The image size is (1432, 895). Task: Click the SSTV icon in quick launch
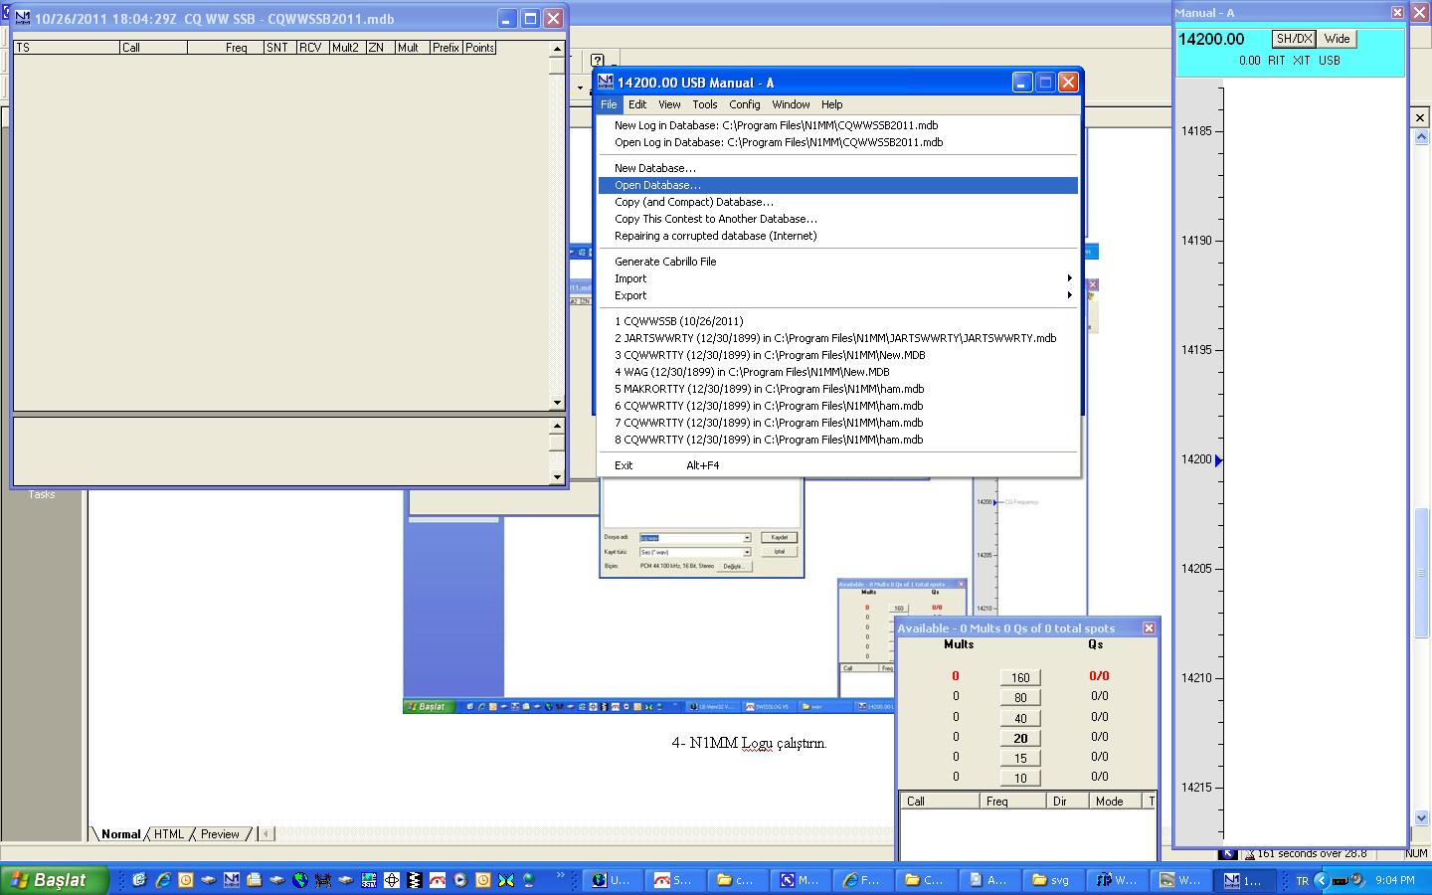tap(369, 880)
